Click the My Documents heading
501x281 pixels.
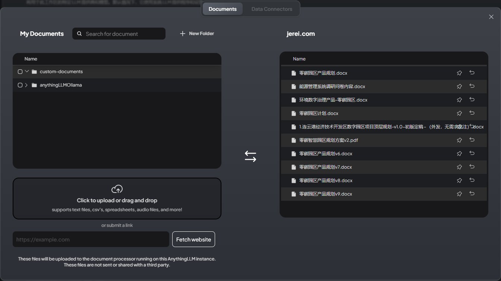[x=42, y=34]
